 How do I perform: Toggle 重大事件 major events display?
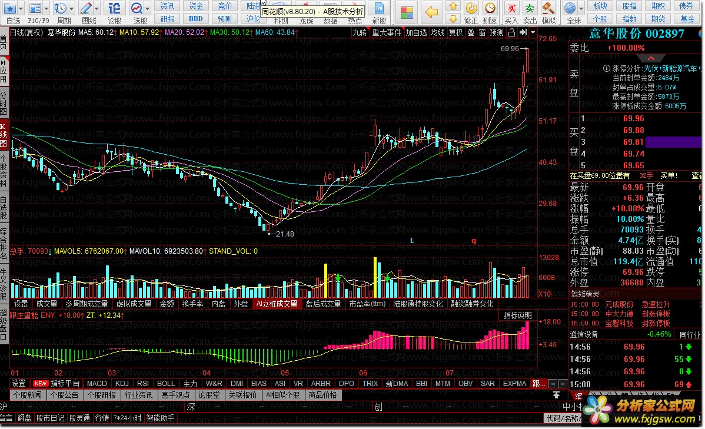[x=387, y=32]
